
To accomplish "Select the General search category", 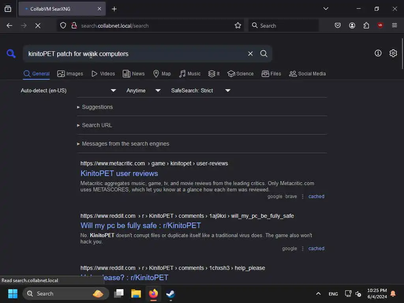I will 36,74.
